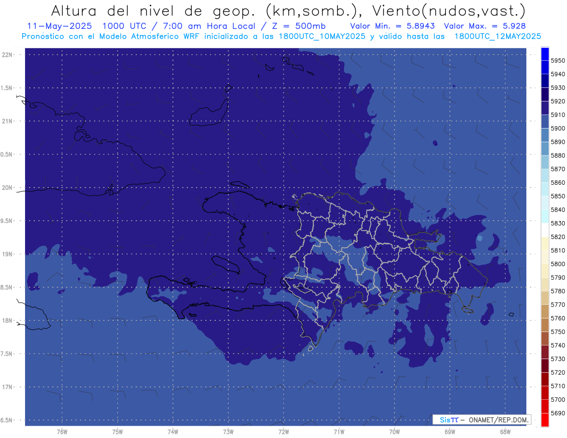Select colorbar value '5740'

click(558, 345)
